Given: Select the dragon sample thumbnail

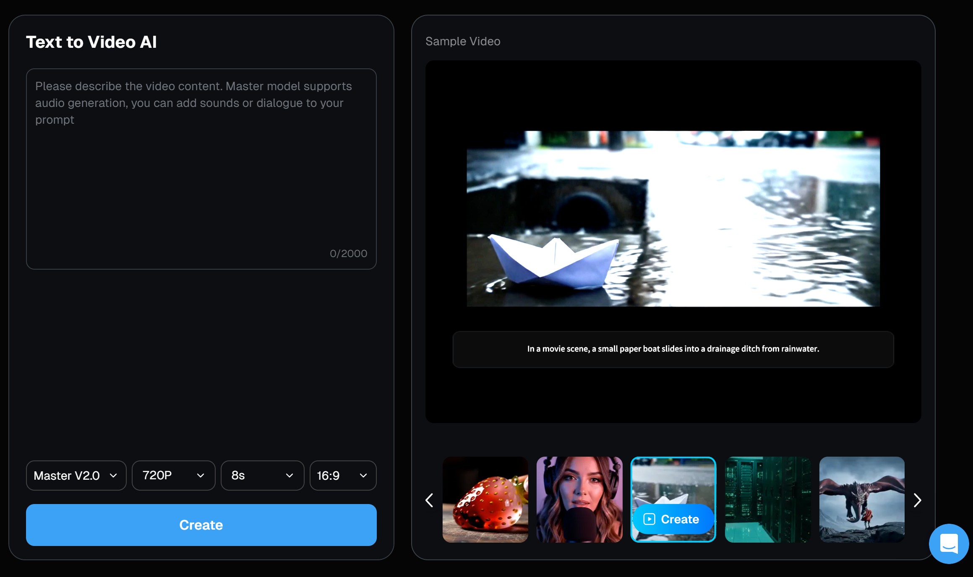Looking at the screenshot, I should tap(861, 499).
